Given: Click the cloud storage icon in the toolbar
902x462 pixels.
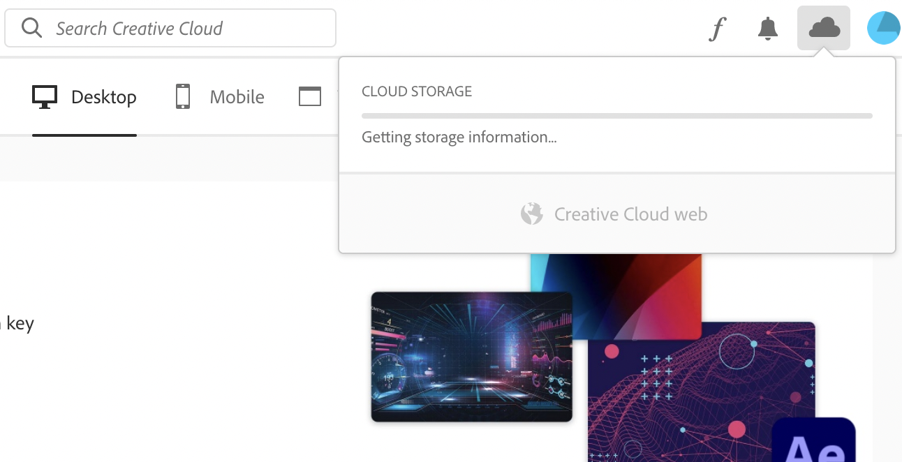Looking at the screenshot, I should click(x=824, y=28).
